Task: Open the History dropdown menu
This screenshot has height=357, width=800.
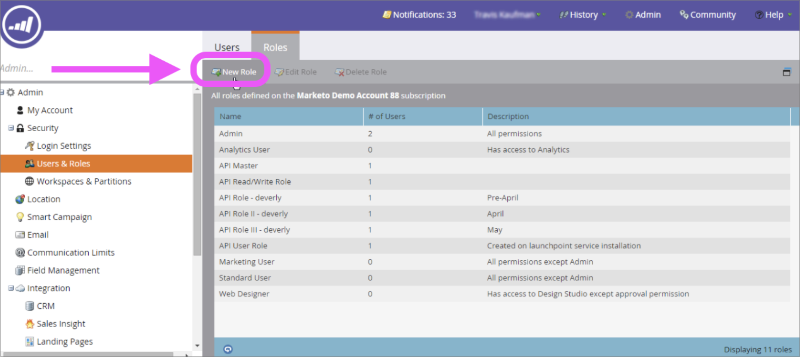Action: (583, 15)
